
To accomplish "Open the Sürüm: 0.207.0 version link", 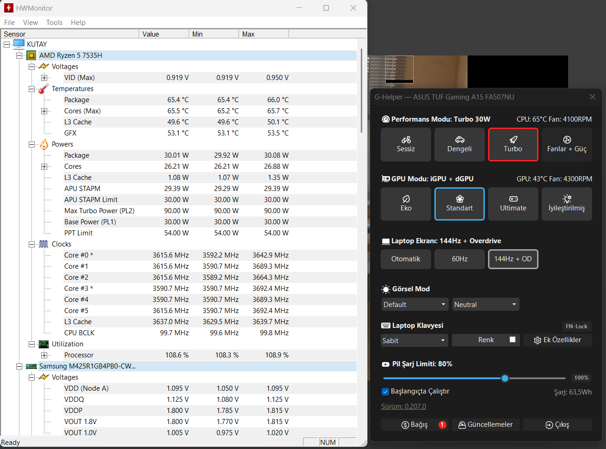I will [403, 406].
